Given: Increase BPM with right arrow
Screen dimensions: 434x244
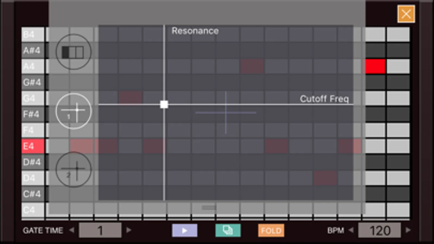Looking at the screenshot, I should point(408,230).
